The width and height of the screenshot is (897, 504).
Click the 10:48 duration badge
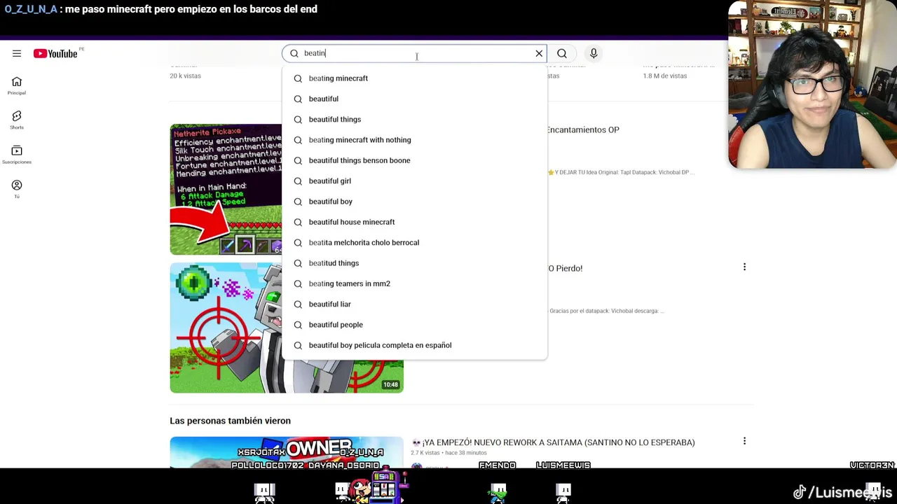pyautogui.click(x=390, y=384)
